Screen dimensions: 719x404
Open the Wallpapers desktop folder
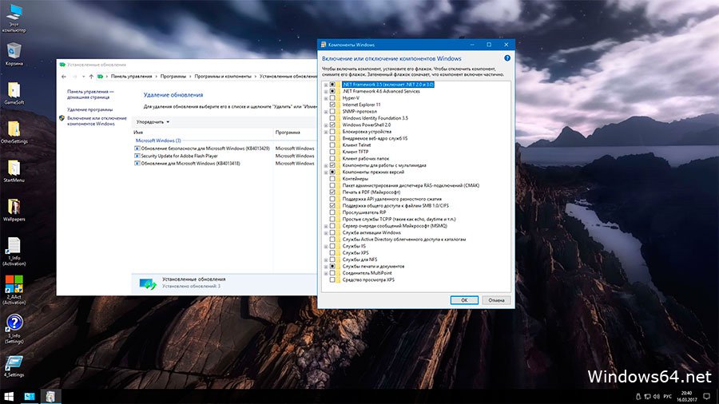(x=14, y=206)
